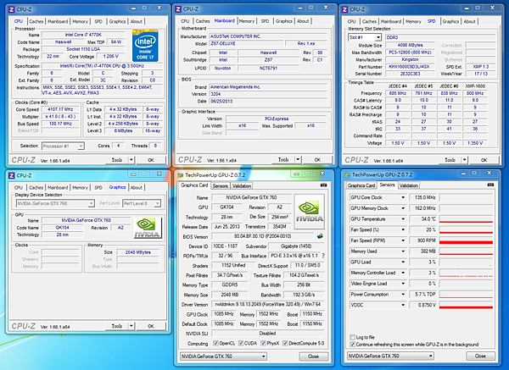Toggle the DirectCompute 5.0 checkbox
The height and width of the screenshot is (370, 509).
pyautogui.click(x=285, y=343)
